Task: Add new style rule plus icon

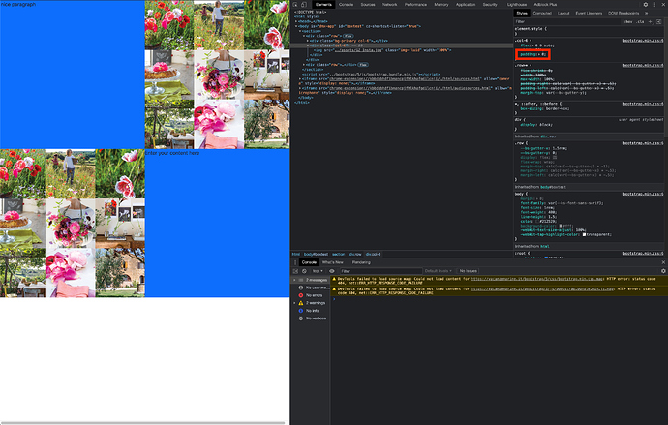Action: pyautogui.click(x=651, y=21)
